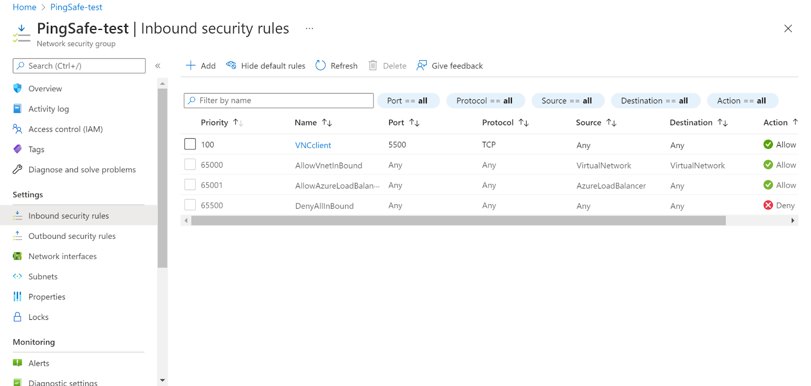The height and width of the screenshot is (386, 811).
Task: Navigate to Home breadcrumb link
Action: coord(24,7)
